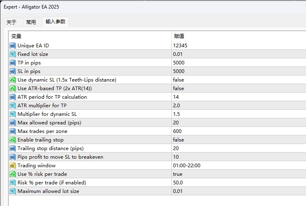
Task: Click the 变量 column header
Action: tap(16, 36)
